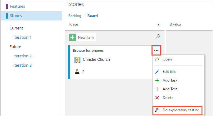Click the pencil icon beside Edit title
Image resolution: width=213 pixels, height=116 pixels.
click(x=157, y=72)
